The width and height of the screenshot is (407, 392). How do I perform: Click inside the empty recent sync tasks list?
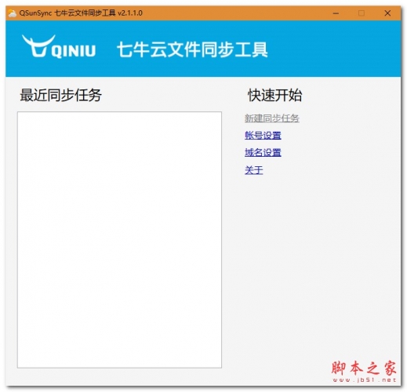119,240
